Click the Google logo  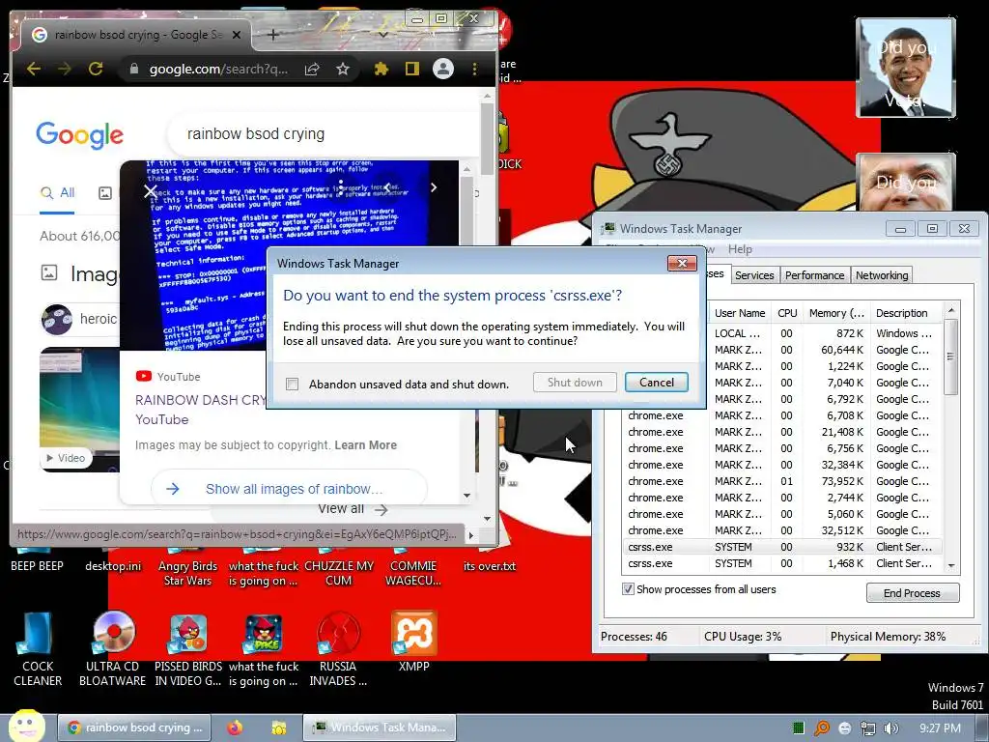tap(79, 135)
